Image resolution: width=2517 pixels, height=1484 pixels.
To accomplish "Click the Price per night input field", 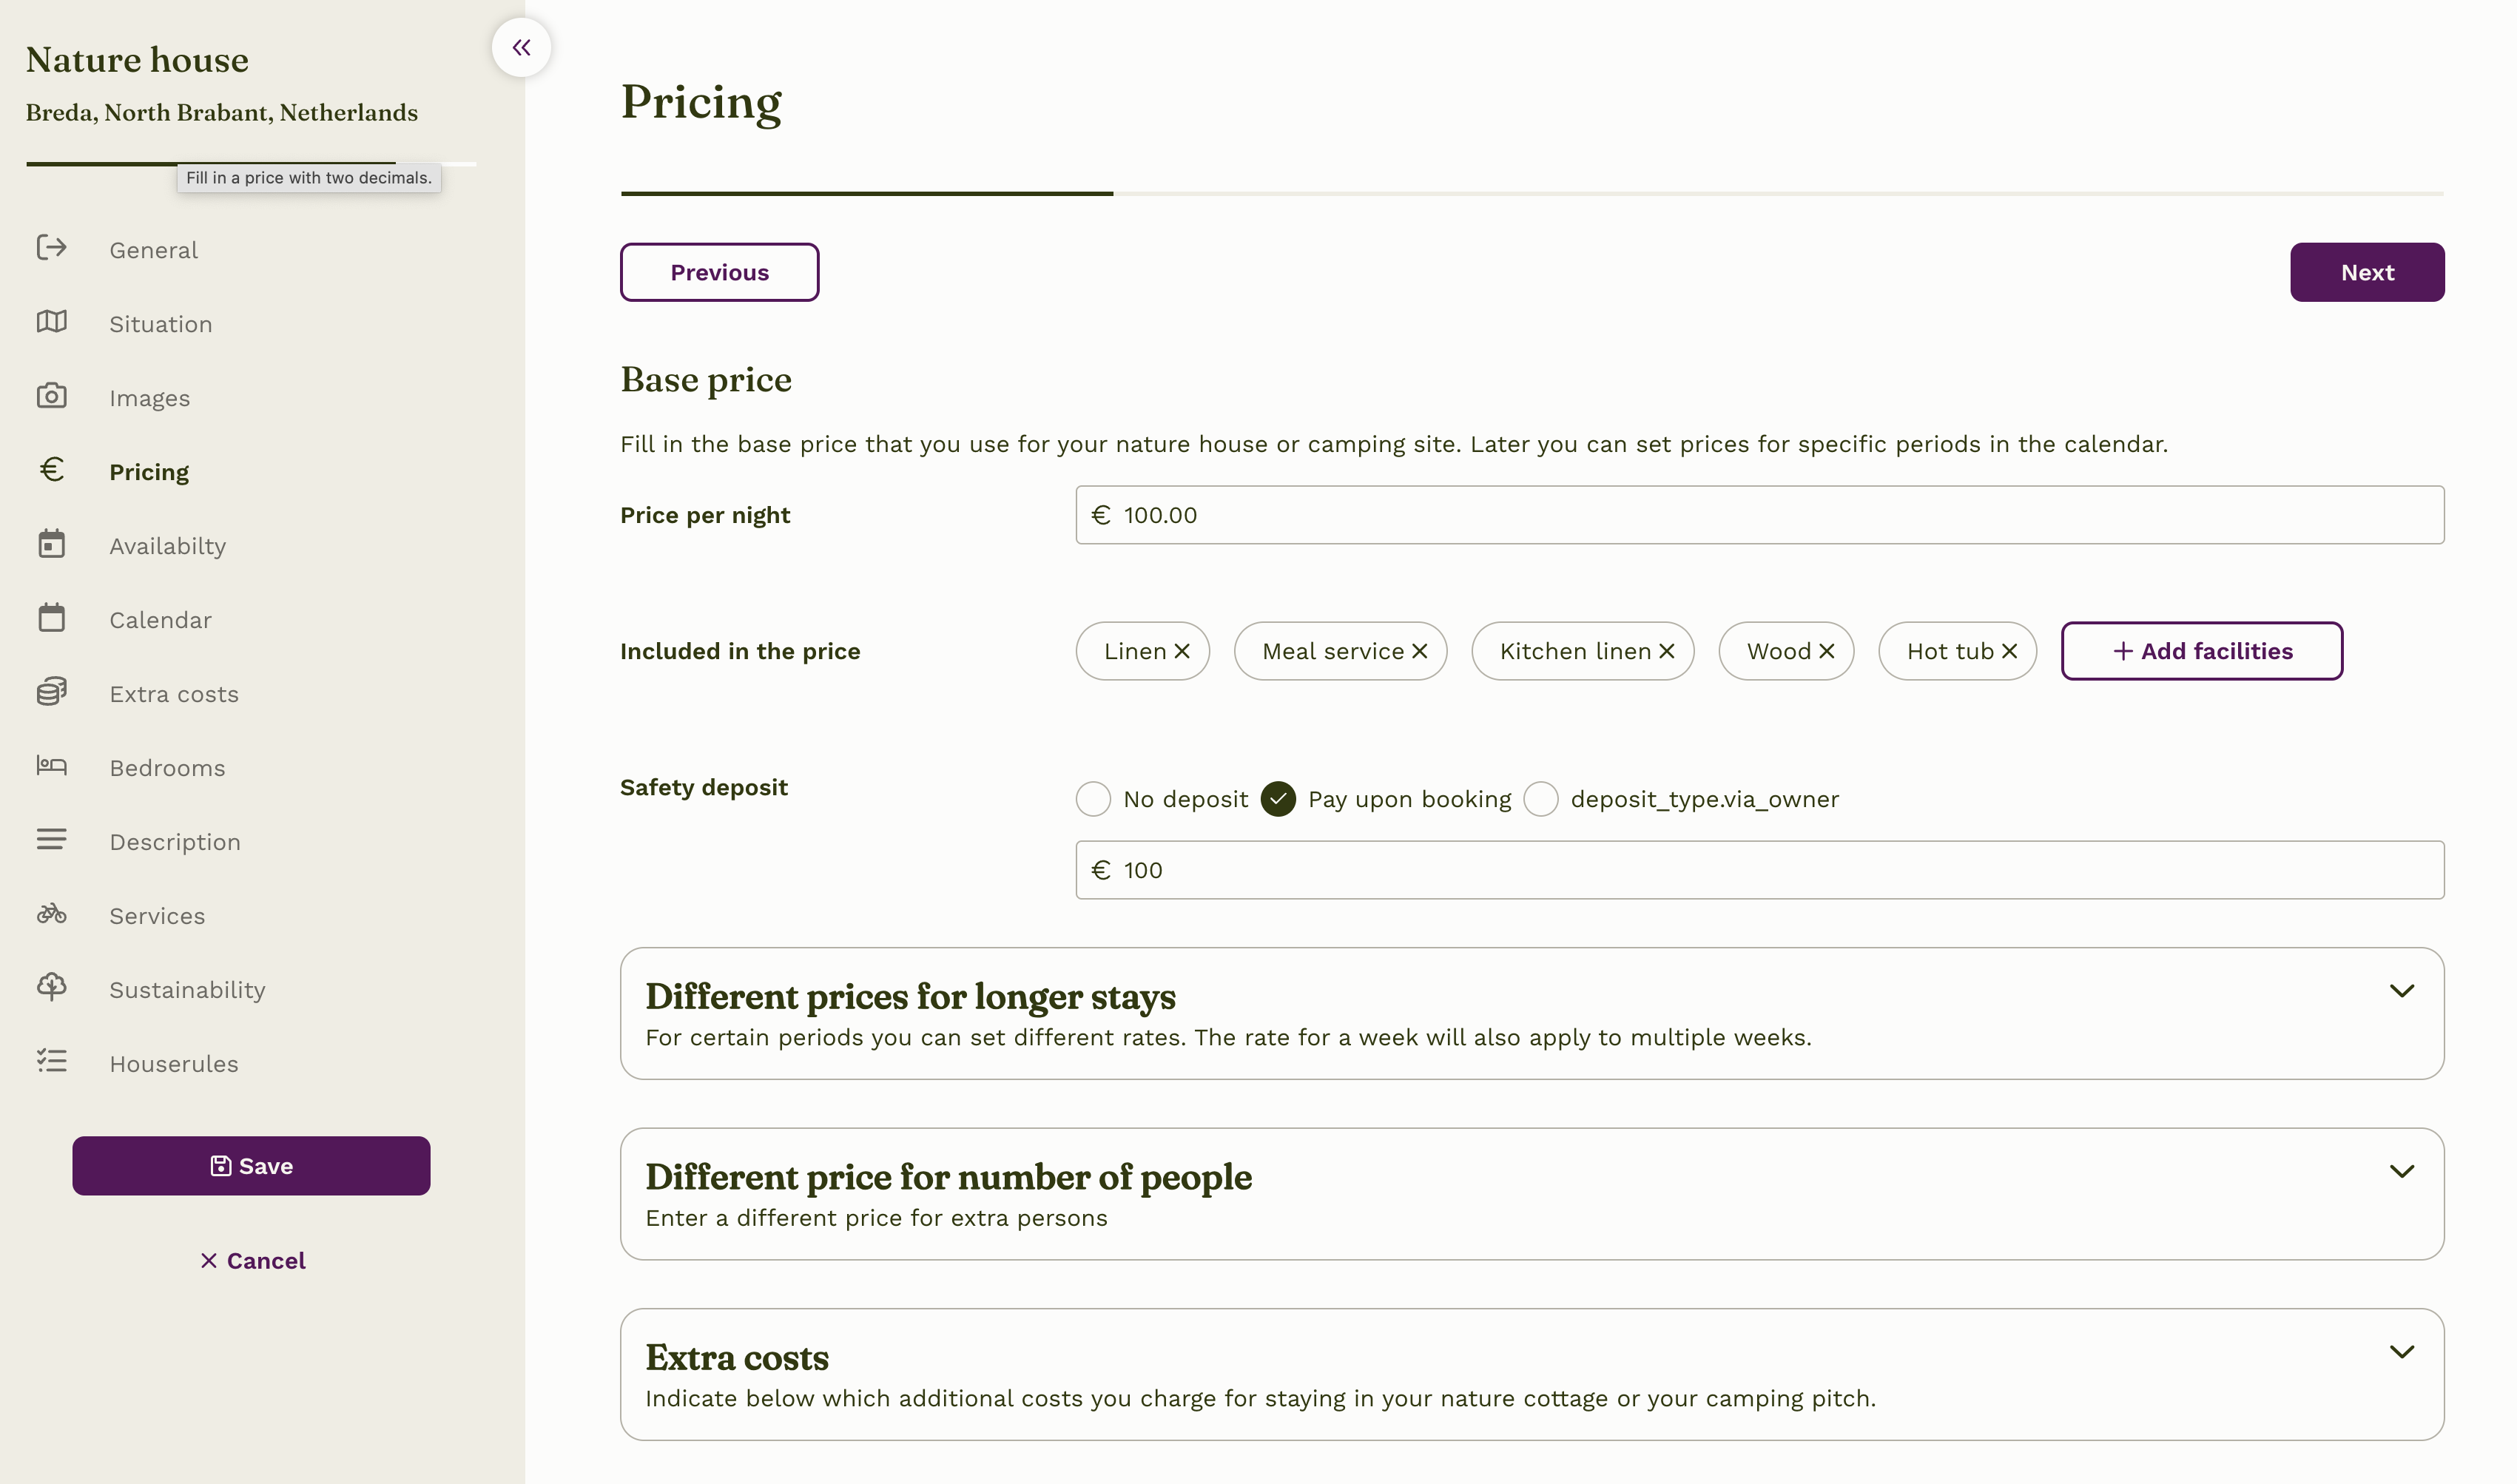I will coord(1759,515).
